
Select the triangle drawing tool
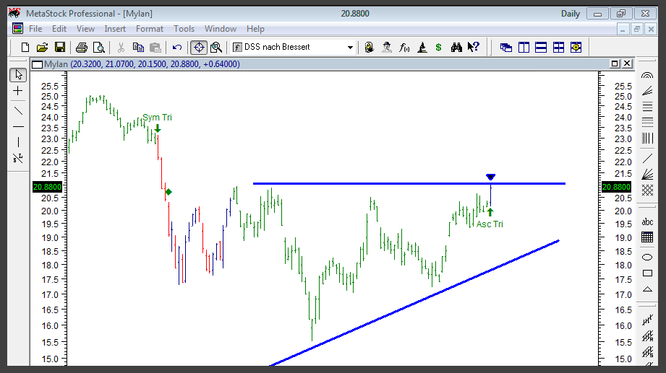click(647, 289)
